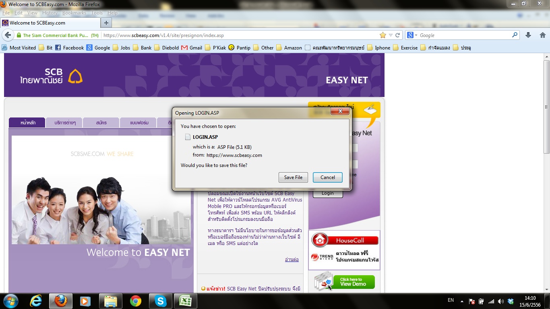Viewport: 550px width, 309px height.
Task: Open the Facebook bookmark
Action: click(69, 47)
